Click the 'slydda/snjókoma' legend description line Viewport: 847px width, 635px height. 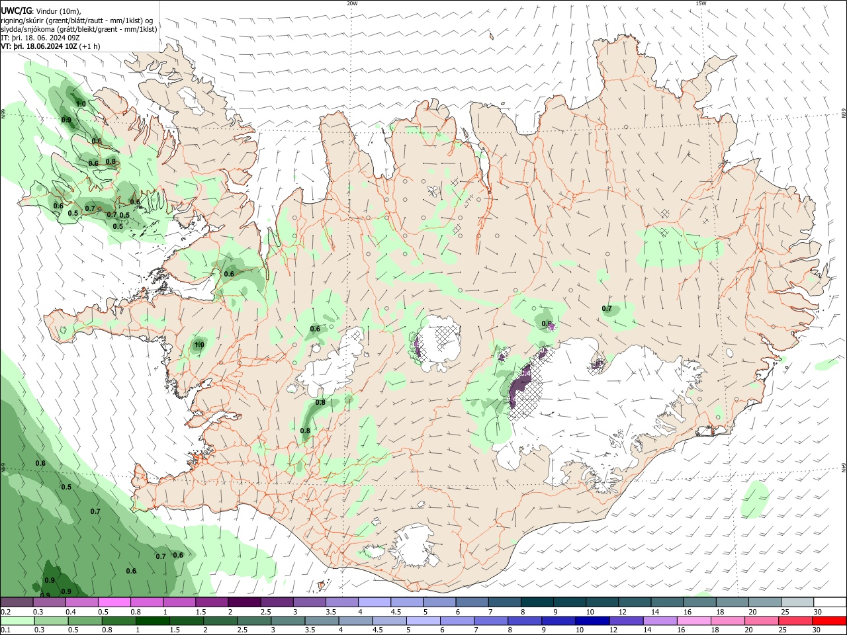point(79,28)
